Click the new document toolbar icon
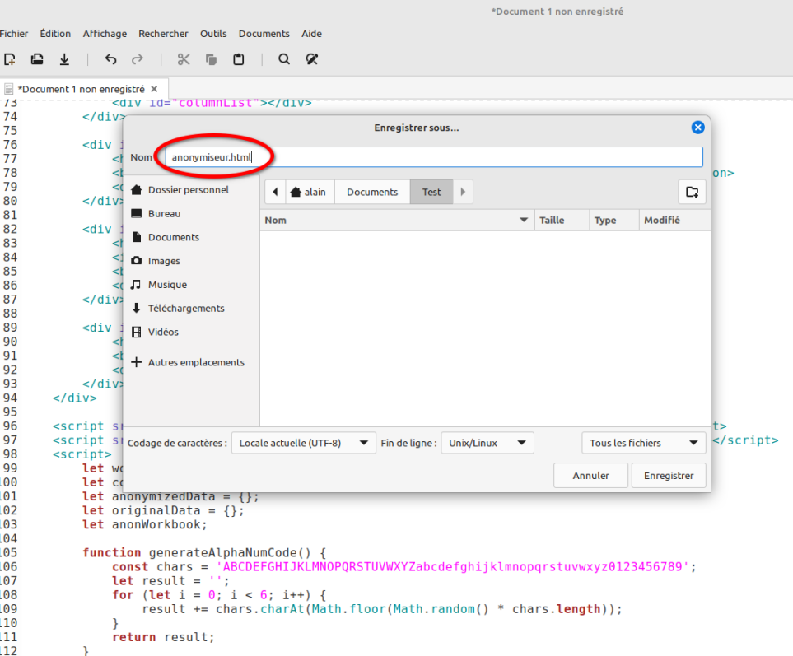 (10, 59)
